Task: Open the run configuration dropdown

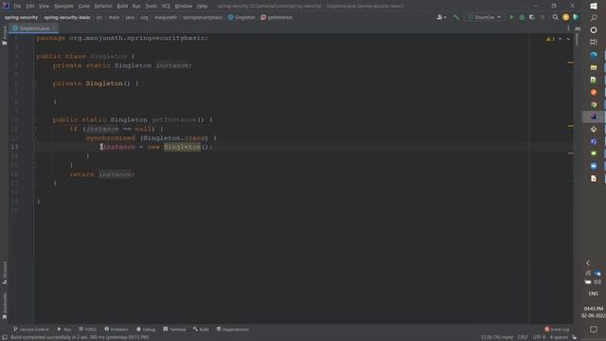Action: (x=484, y=17)
